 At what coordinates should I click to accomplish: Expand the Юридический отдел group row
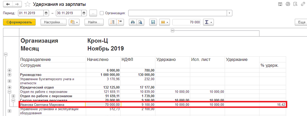point(10,87)
